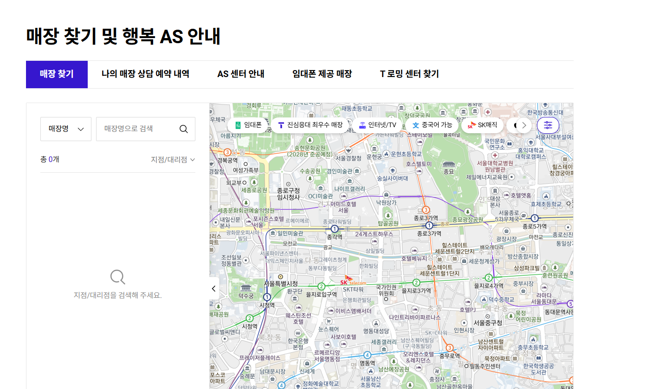
Task: Click the search magnifier icon in store search
Action: 184,129
